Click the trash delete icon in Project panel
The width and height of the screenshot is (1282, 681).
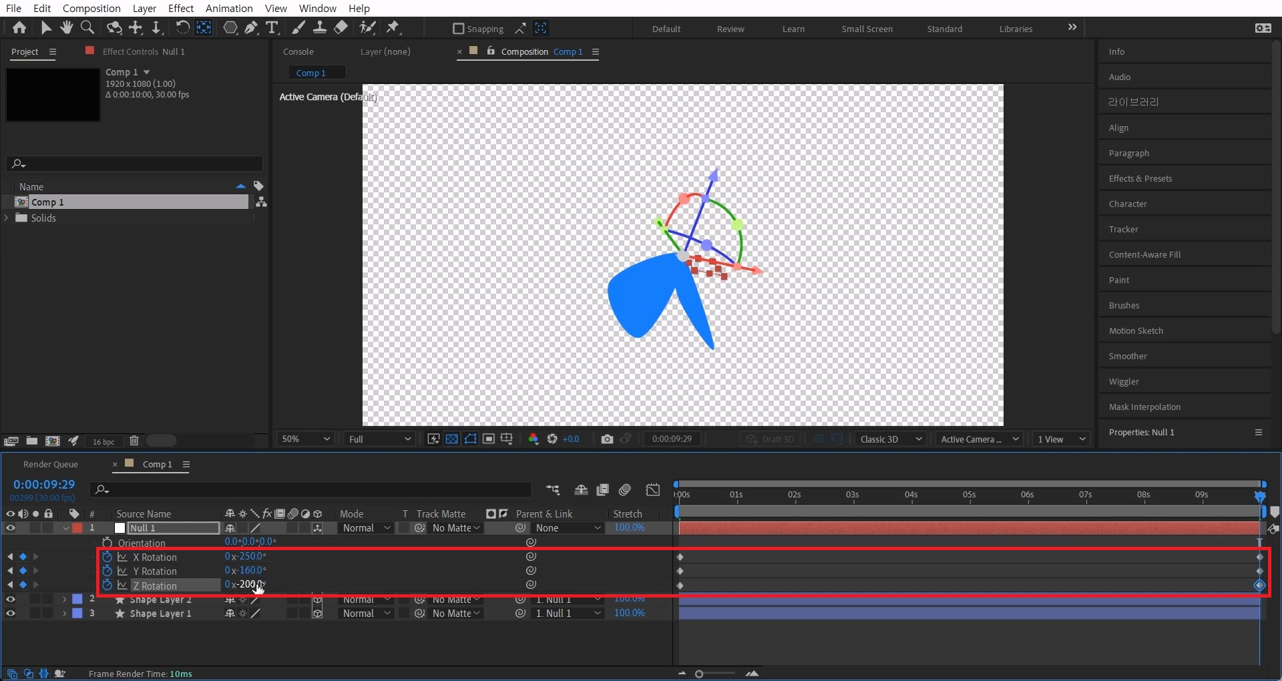pos(134,441)
